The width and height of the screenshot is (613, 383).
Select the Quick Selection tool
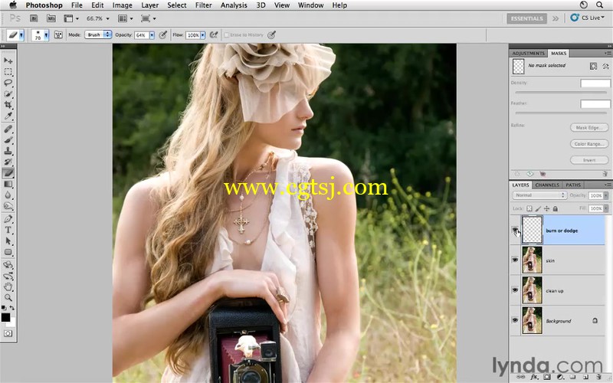click(8, 93)
